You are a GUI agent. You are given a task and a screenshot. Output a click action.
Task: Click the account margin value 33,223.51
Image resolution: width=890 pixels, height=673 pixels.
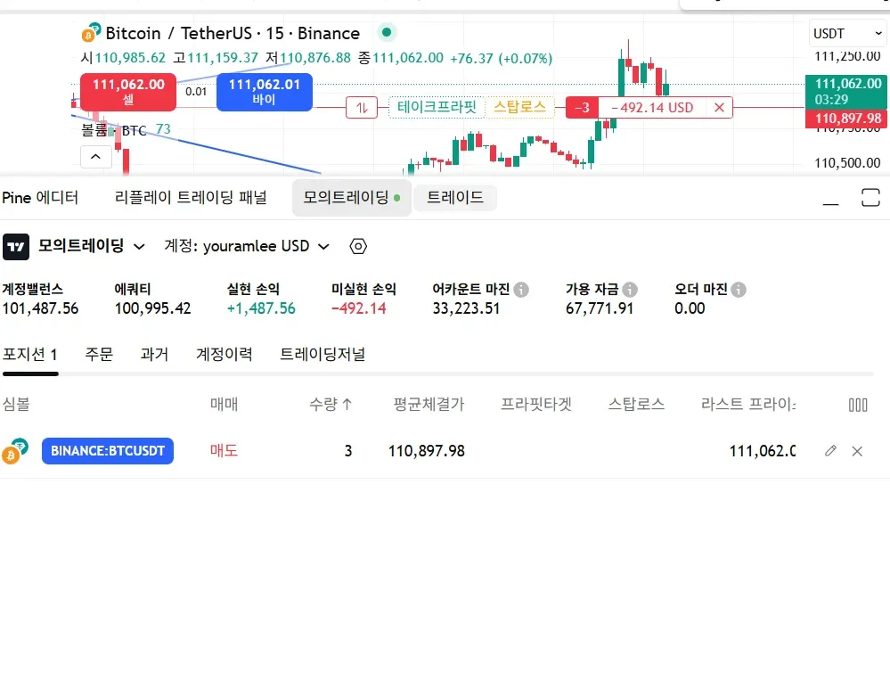click(x=466, y=308)
